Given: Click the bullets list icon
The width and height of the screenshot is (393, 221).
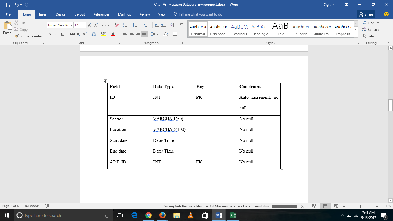Looking at the screenshot, I should click(125, 25).
